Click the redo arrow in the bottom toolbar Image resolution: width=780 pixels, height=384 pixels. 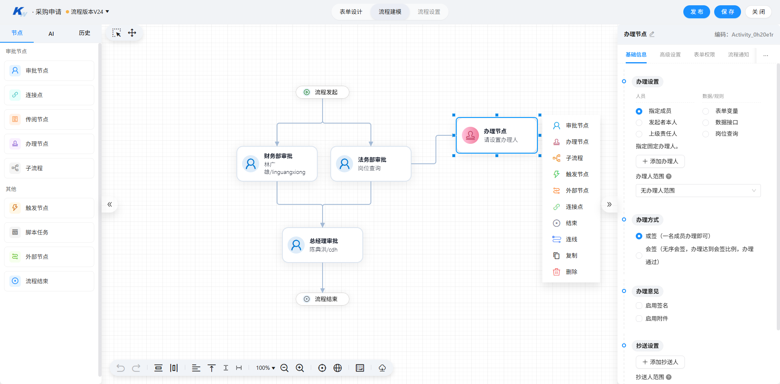[x=136, y=368]
